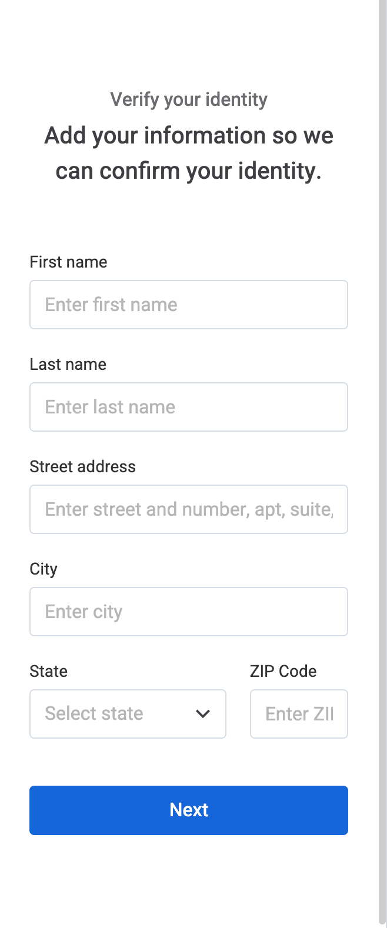This screenshot has height=928, width=387.
Task: Click the can confirm your identity line
Action: pos(189,171)
